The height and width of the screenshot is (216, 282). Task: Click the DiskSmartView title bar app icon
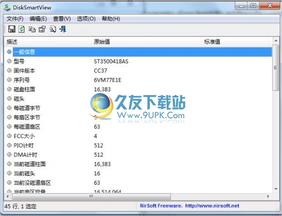(7, 7)
